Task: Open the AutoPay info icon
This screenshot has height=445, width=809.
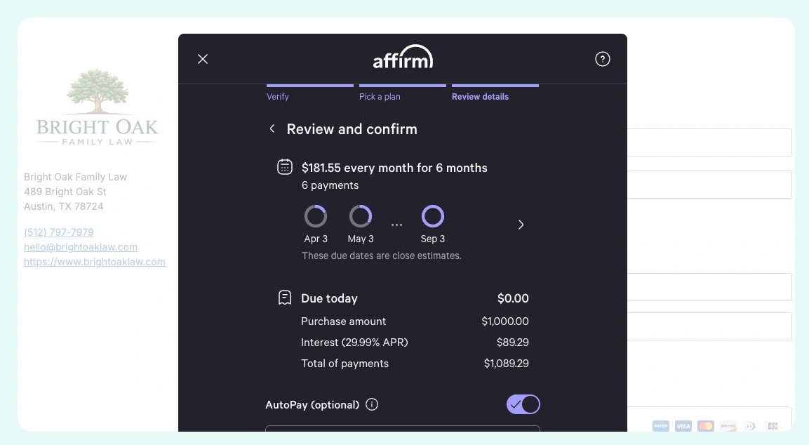Action: [x=372, y=404]
